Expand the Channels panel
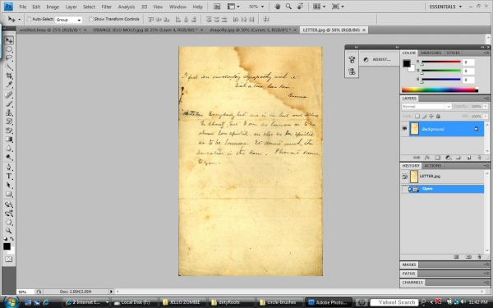The width and height of the screenshot is (493, 308). tap(412, 283)
